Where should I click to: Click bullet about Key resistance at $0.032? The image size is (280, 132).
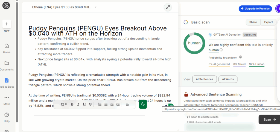[100, 51]
